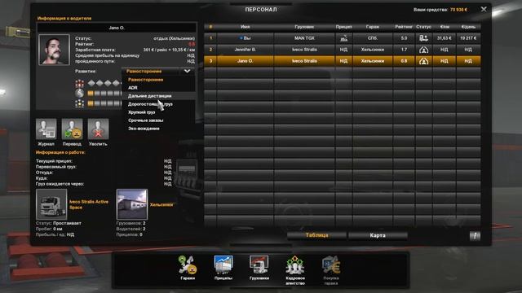Click status icon in the Вы row
This screenshot has height=293, width=522.
click(x=423, y=38)
